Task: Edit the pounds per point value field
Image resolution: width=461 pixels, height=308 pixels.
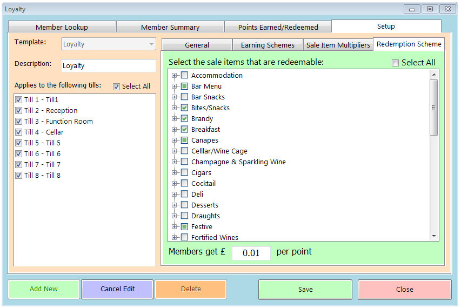Action: pos(251,253)
